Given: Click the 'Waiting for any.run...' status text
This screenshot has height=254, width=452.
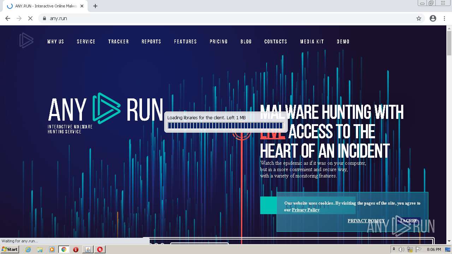Looking at the screenshot, I should click(x=20, y=241).
